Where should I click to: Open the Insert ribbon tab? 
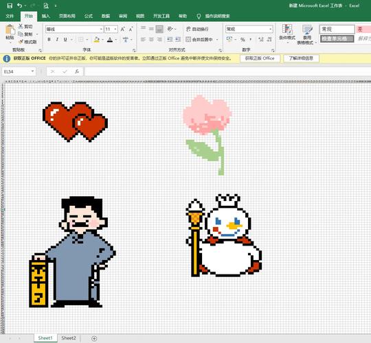[46, 16]
